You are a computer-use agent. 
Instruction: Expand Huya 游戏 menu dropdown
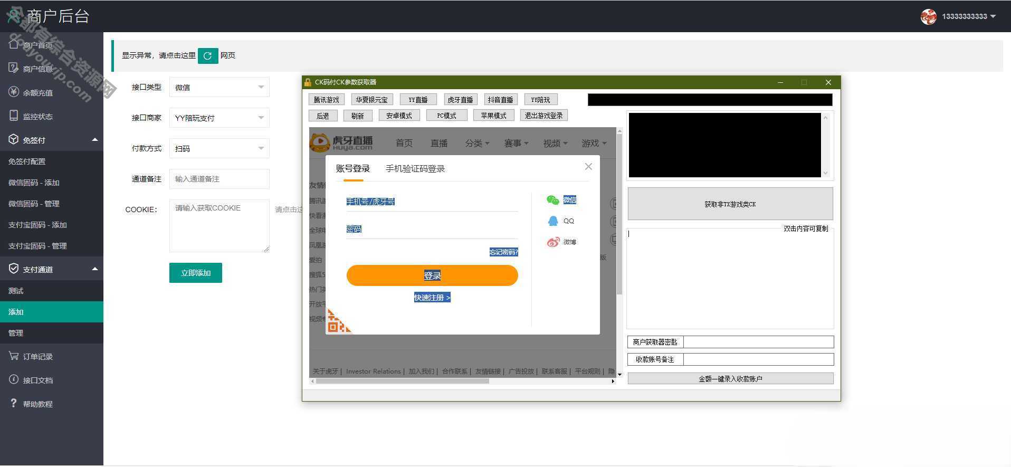(594, 143)
